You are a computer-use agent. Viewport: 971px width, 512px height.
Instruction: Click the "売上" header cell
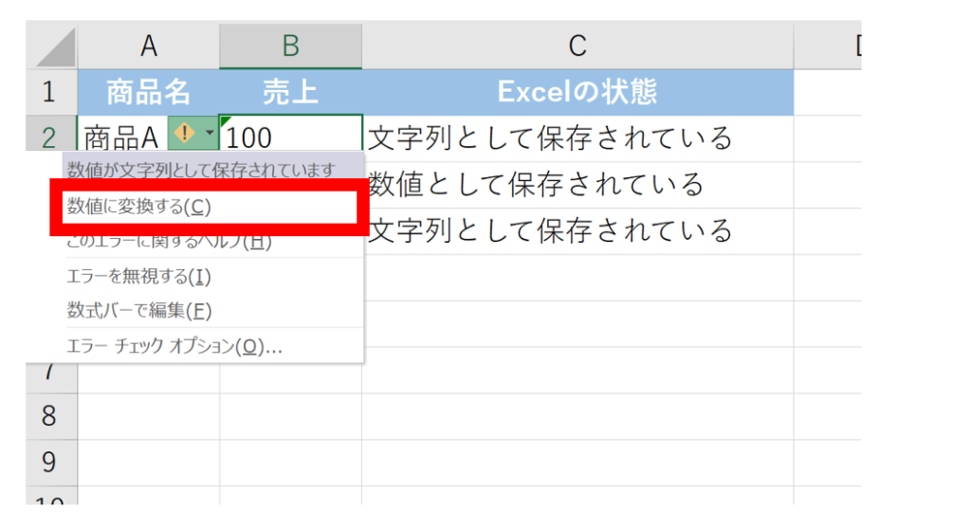(x=290, y=92)
